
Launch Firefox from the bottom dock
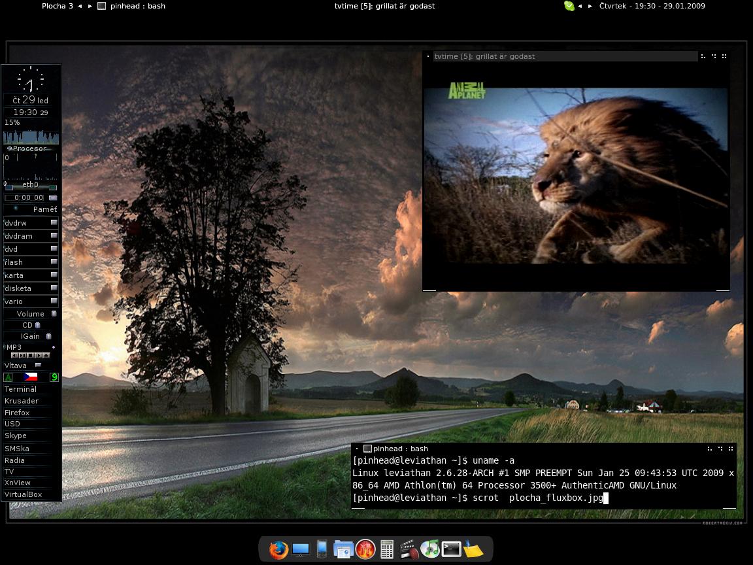click(278, 549)
